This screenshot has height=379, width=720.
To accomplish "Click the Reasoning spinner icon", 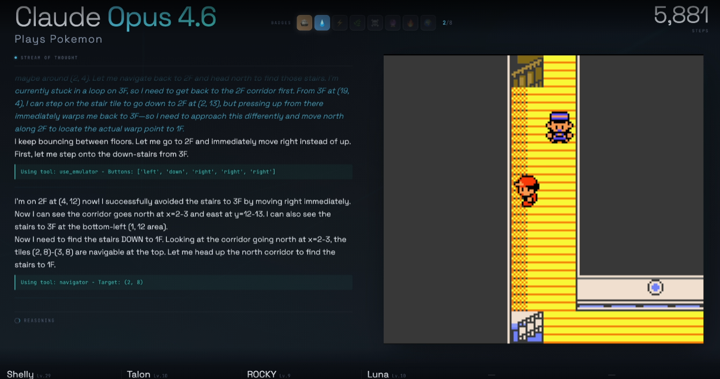I will click(x=17, y=320).
